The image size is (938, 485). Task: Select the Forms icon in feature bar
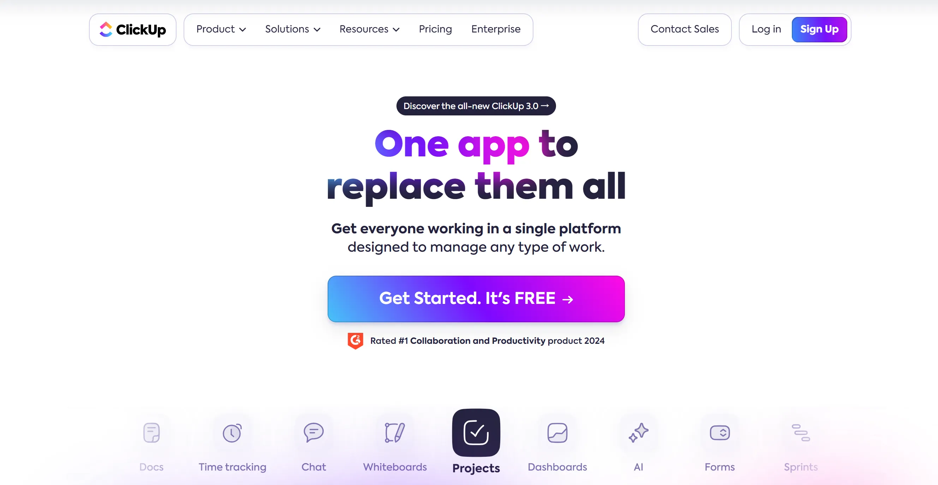tap(719, 432)
